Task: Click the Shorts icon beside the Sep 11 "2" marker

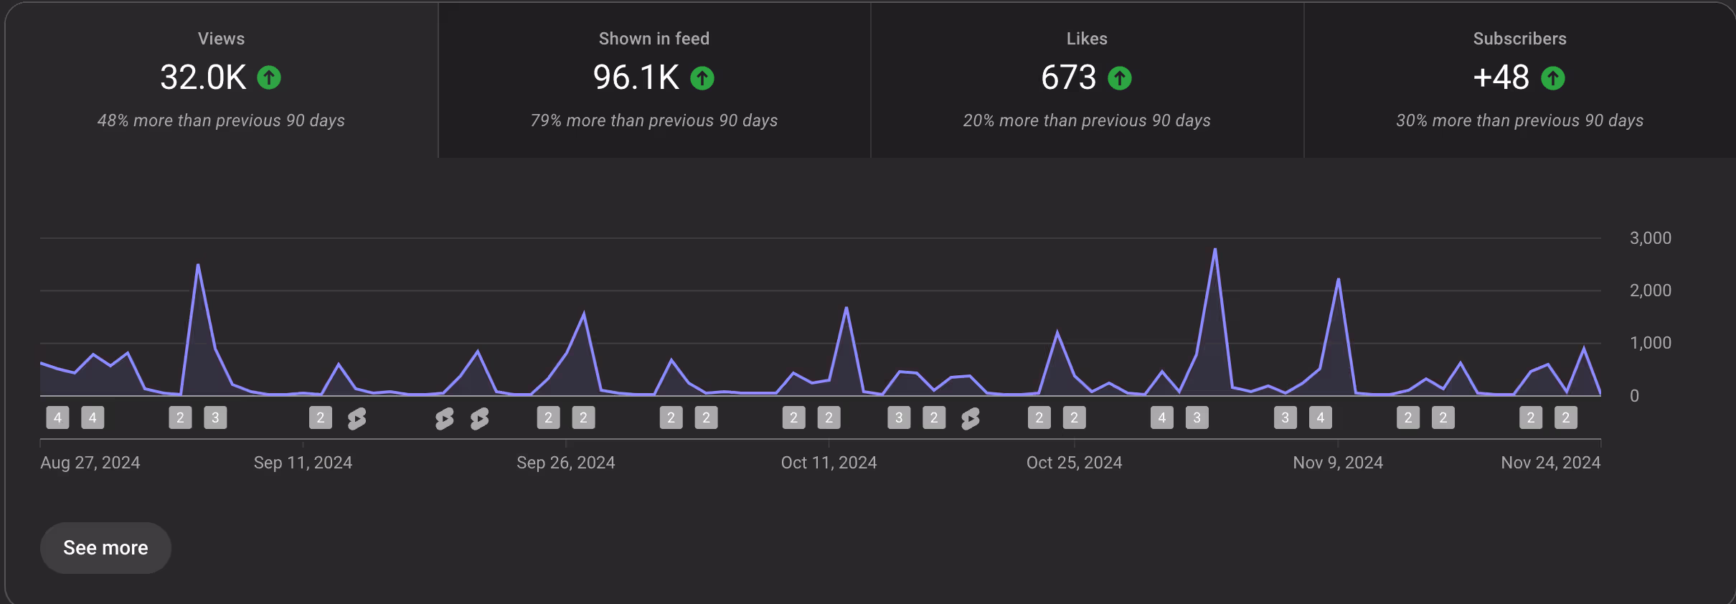Action: point(357,418)
